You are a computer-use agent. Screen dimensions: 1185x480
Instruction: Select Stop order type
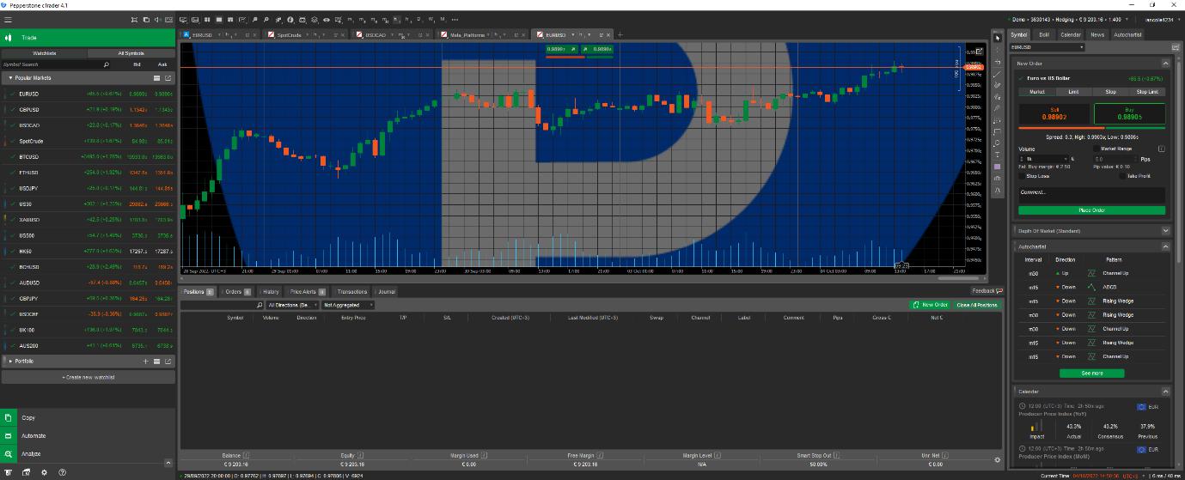pyautogui.click(x=1110, y=92)
